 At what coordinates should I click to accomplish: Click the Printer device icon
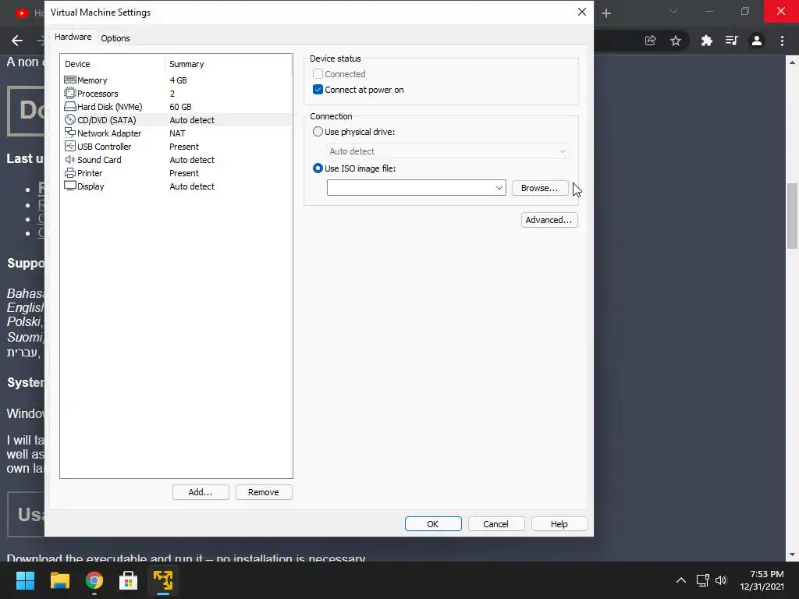tap(70, 172)
